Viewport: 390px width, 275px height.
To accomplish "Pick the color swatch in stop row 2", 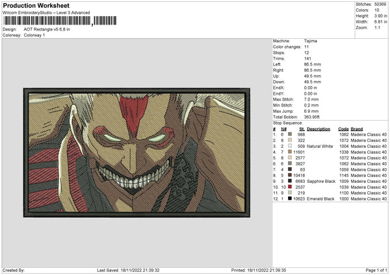I will tap(290, 140).
